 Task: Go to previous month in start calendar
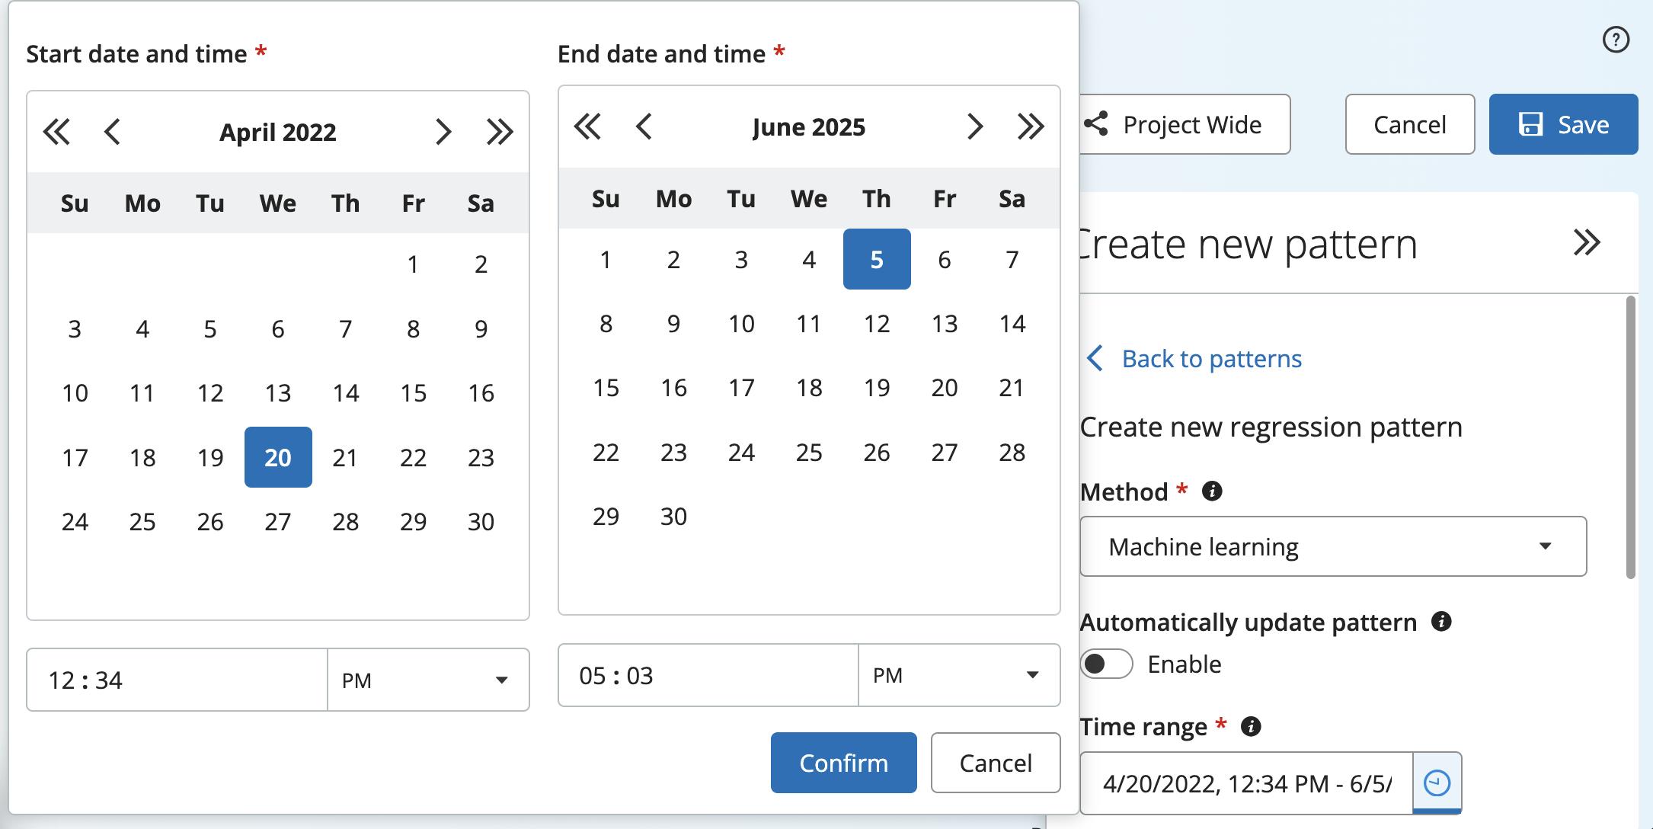[112, 132]
